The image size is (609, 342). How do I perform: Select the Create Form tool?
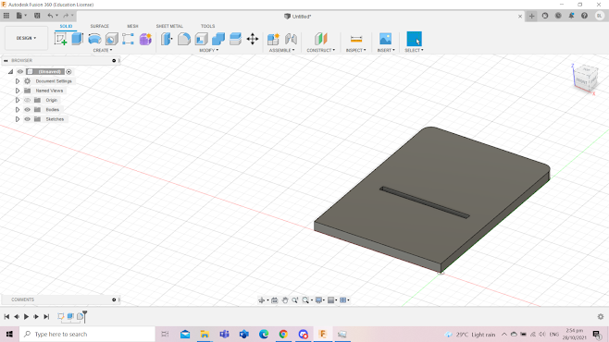click(145, 39)
